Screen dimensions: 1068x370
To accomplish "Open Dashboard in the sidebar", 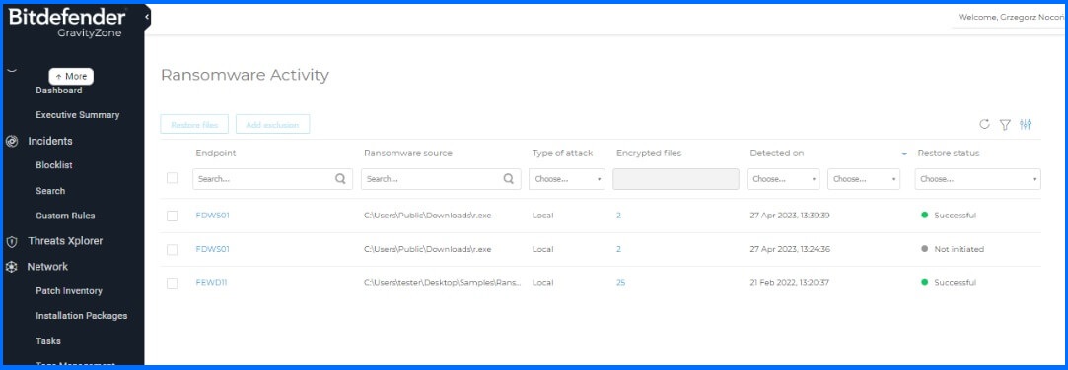I will [58, 91].
